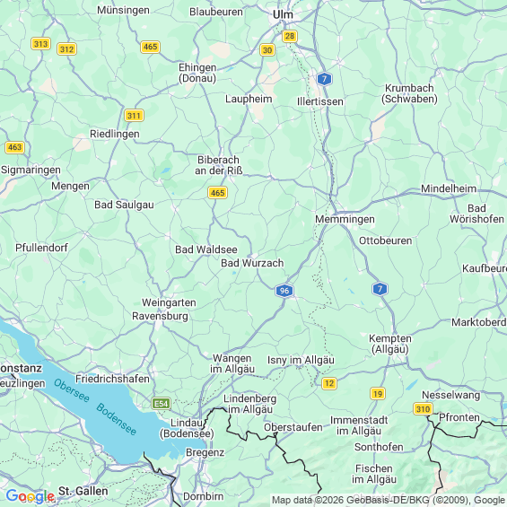Viewport: 507px width, 507px height.
Task: Select the Ulm city label
Action: [283, 14]
